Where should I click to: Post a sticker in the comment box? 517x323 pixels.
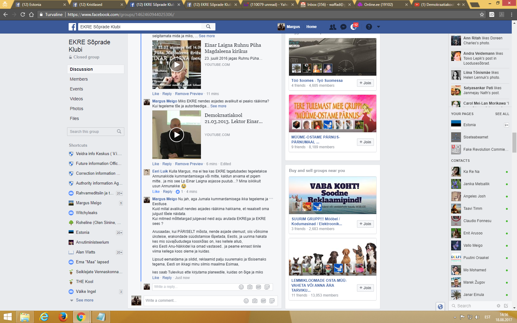pyautogui.click(x=272, y=301)
